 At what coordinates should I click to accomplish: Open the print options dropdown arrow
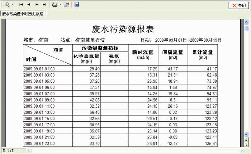tap(60, 4)
